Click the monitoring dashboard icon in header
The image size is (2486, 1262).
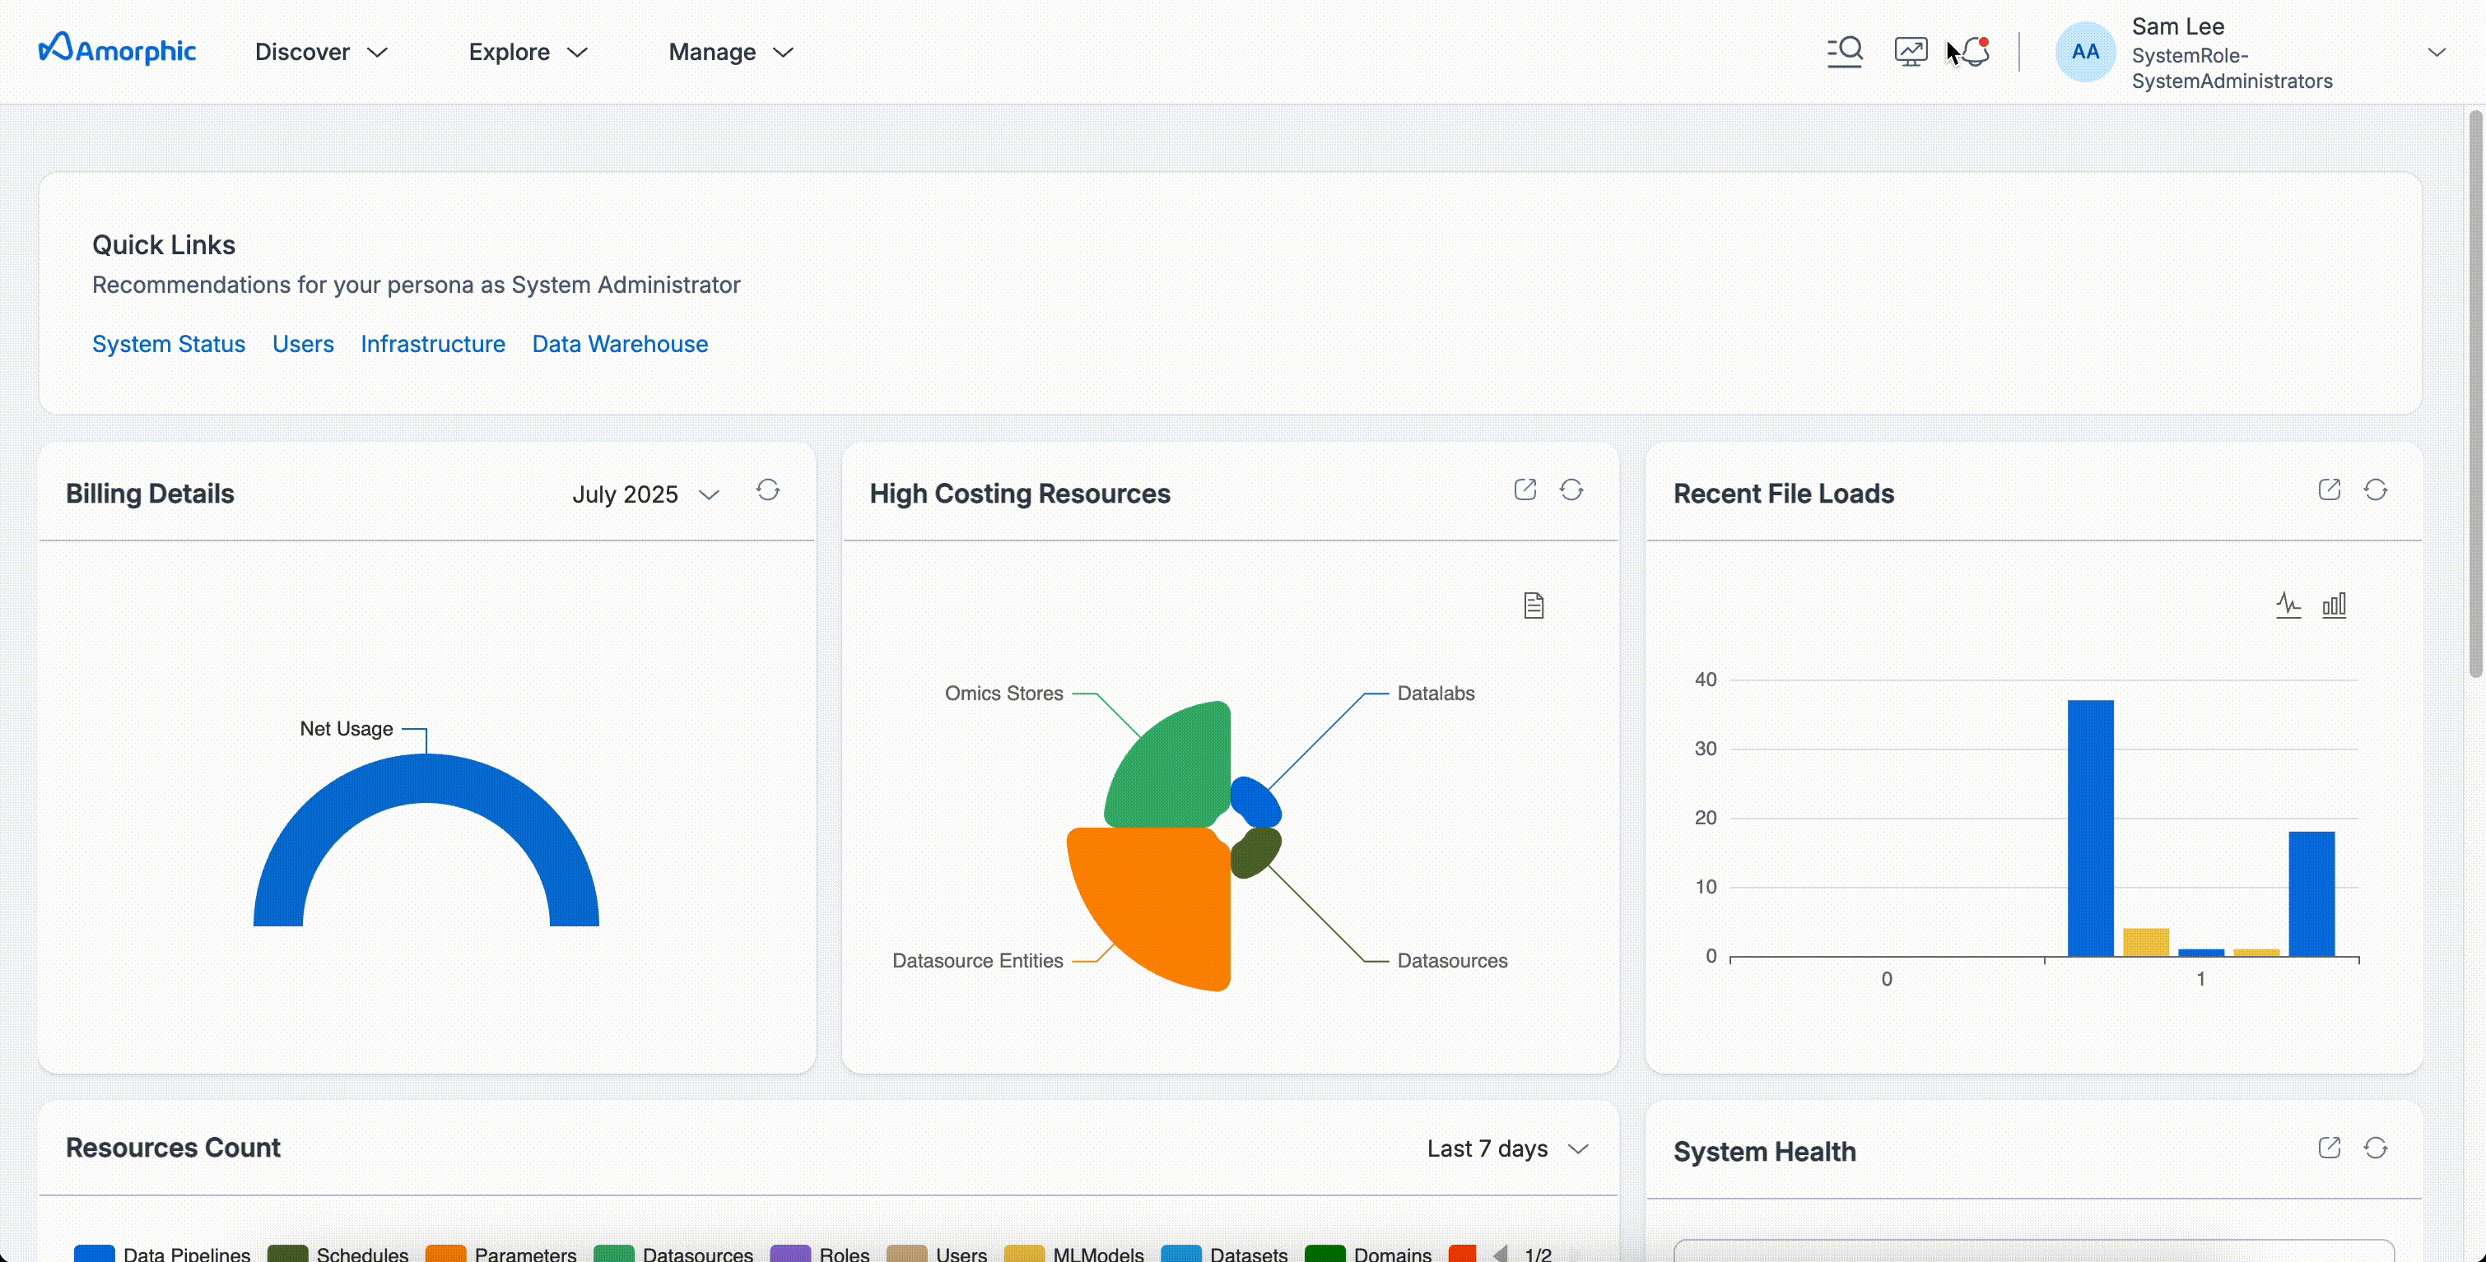click(1910, 51)
